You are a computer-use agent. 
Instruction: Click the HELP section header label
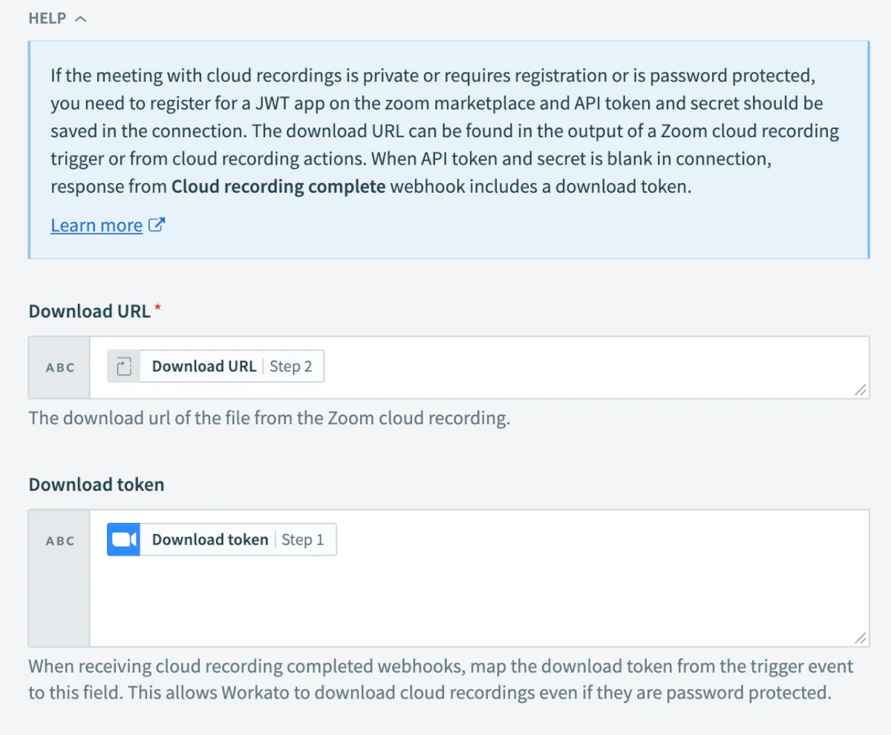click(48, 19)
